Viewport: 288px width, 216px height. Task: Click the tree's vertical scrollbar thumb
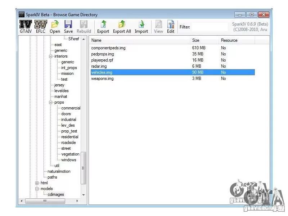click(84, 168)
